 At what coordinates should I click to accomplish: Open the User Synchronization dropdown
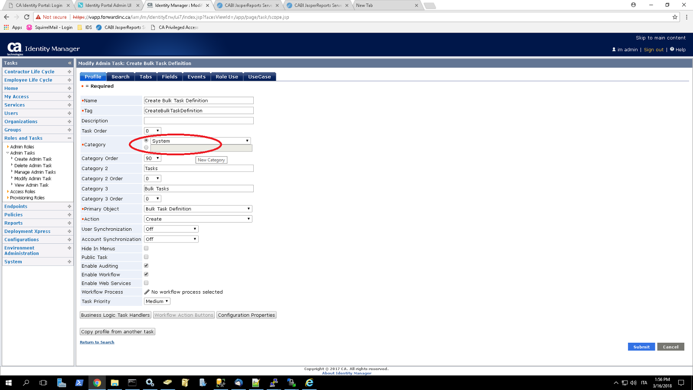(171, 229)
